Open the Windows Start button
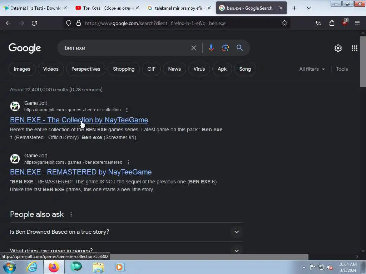The image size is (366, 274). pos(10,267)
